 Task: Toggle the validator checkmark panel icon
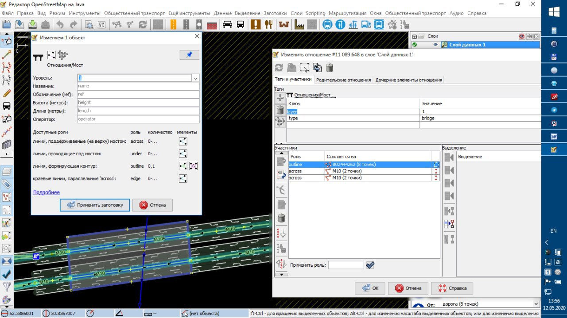pos(7,274)
